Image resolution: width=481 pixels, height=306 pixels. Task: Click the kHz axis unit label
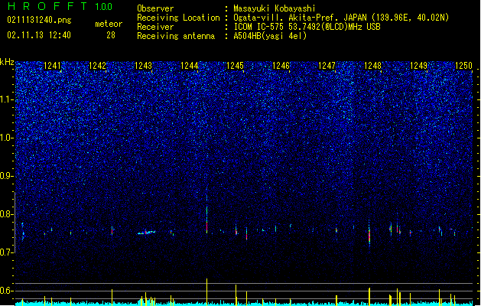point(7,62)
